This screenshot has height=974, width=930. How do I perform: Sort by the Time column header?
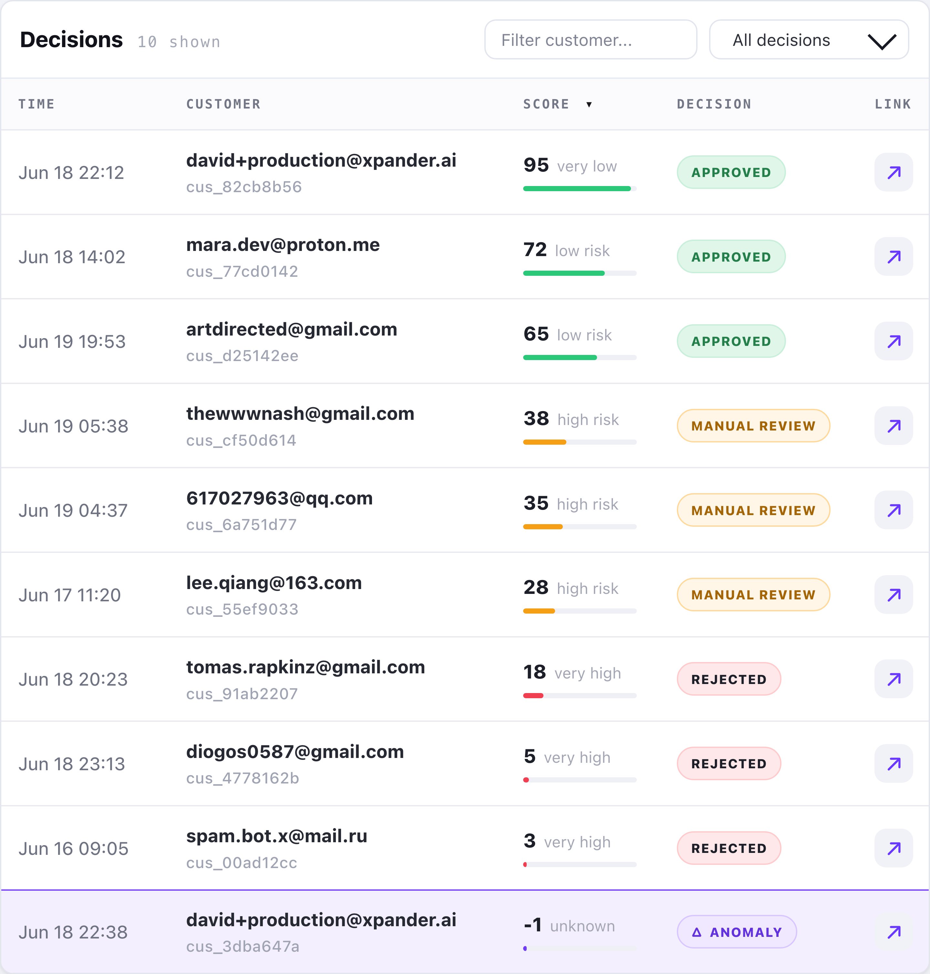click(37, 104)
